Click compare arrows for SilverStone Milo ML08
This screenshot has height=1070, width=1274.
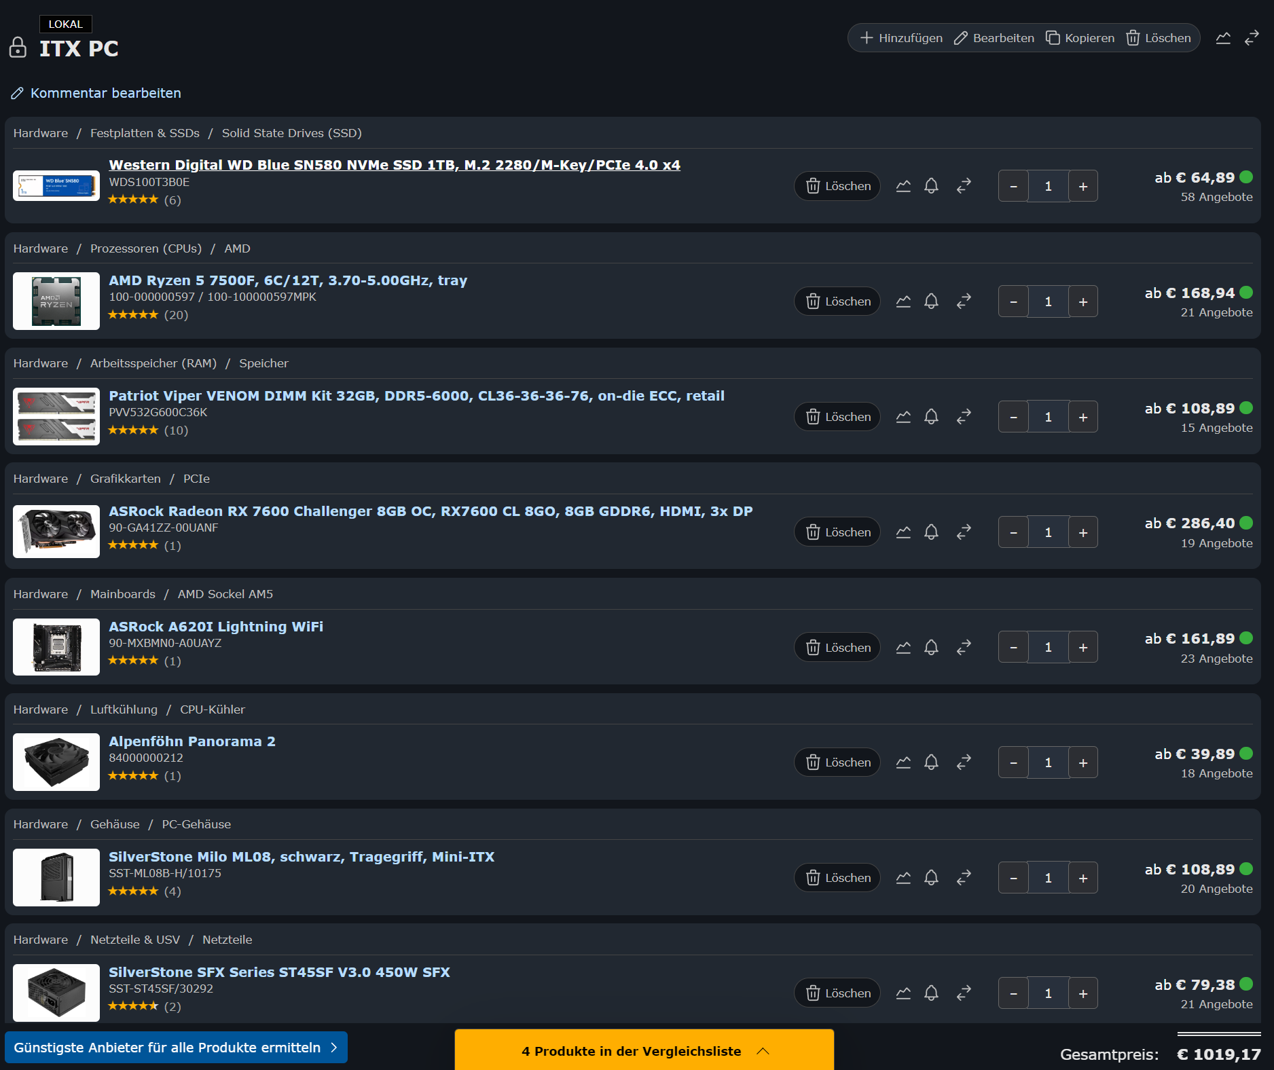964,878
